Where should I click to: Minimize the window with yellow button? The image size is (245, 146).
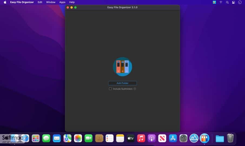72,8
